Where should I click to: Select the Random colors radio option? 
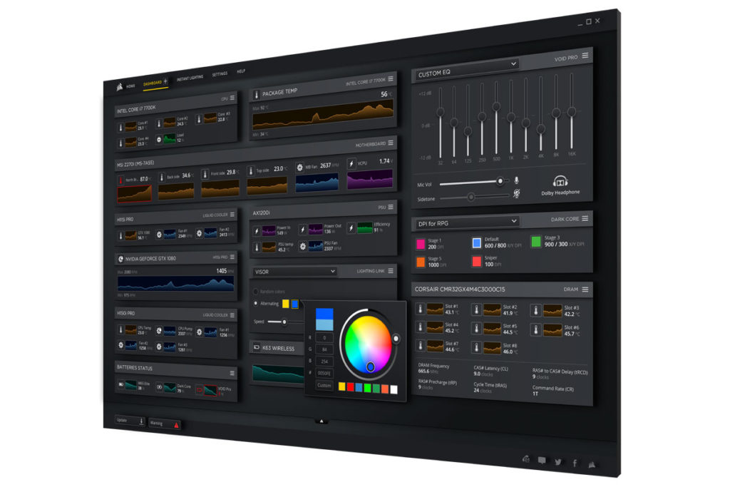pyautogui.click(x=257, y=291)
